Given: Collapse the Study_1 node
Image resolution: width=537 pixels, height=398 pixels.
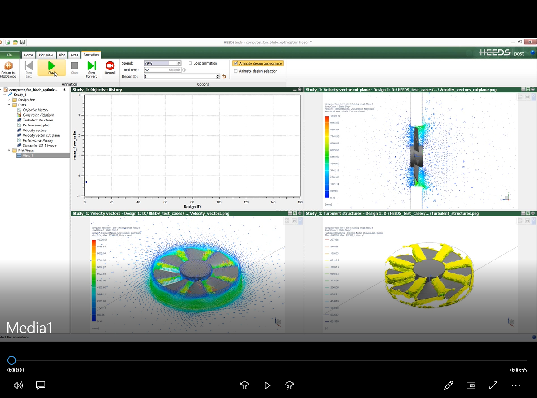Looking at the screenshot, I should click(4, 95).
